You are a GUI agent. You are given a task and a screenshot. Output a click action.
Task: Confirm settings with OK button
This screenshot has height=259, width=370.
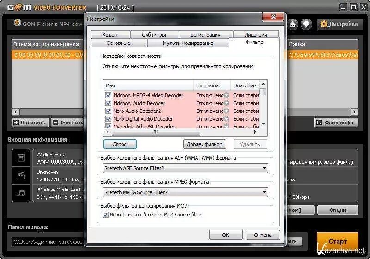pyautogui.click(x=226, y=235)
